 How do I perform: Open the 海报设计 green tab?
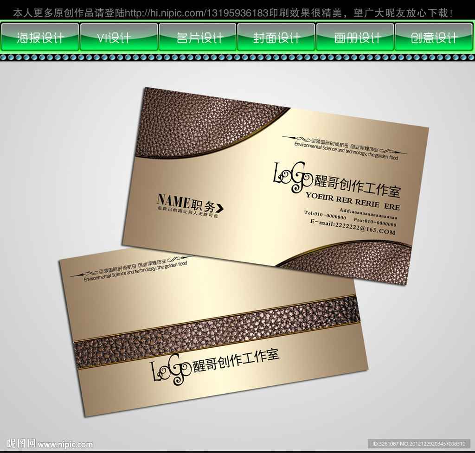40,37
